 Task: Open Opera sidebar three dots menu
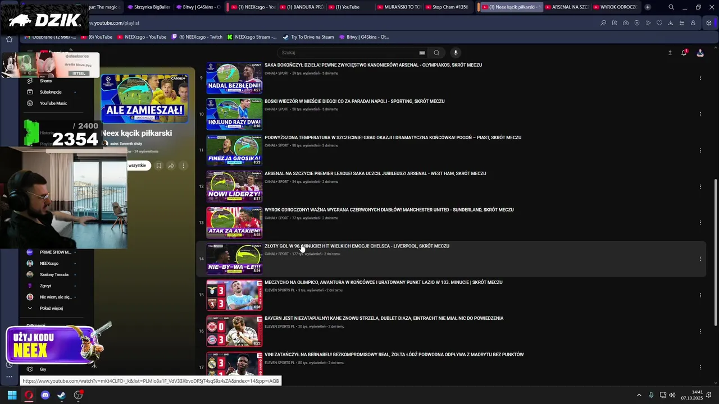click(9, 377)
